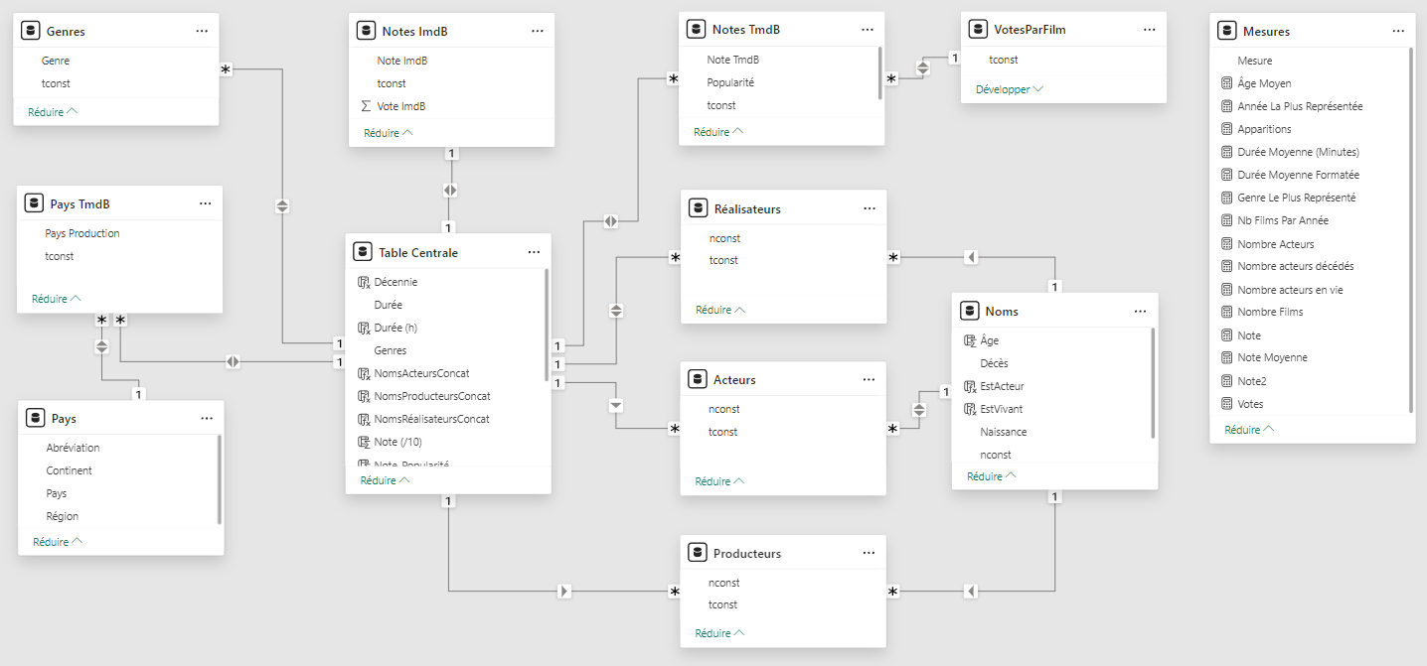Collapse the Noms table via its Réduire chevron
The width and height of the screenshot is (1427, 666).
coord(990,475)
